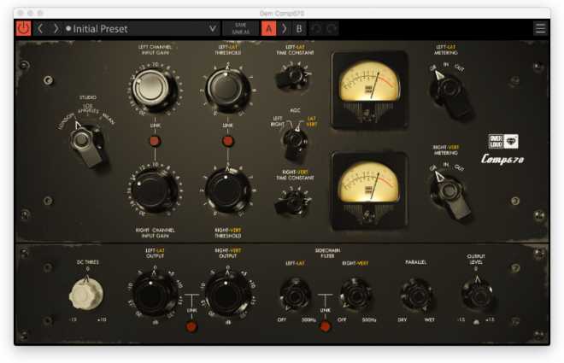Click the Parallel dry/wet knob
The height and width of the screenshot is (363, 564).
(416, 296)
